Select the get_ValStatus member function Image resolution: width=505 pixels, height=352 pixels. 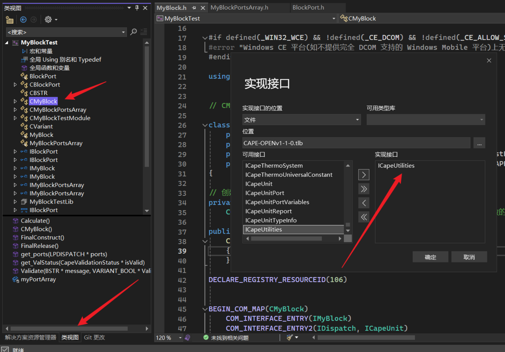[x=83, y=262]
